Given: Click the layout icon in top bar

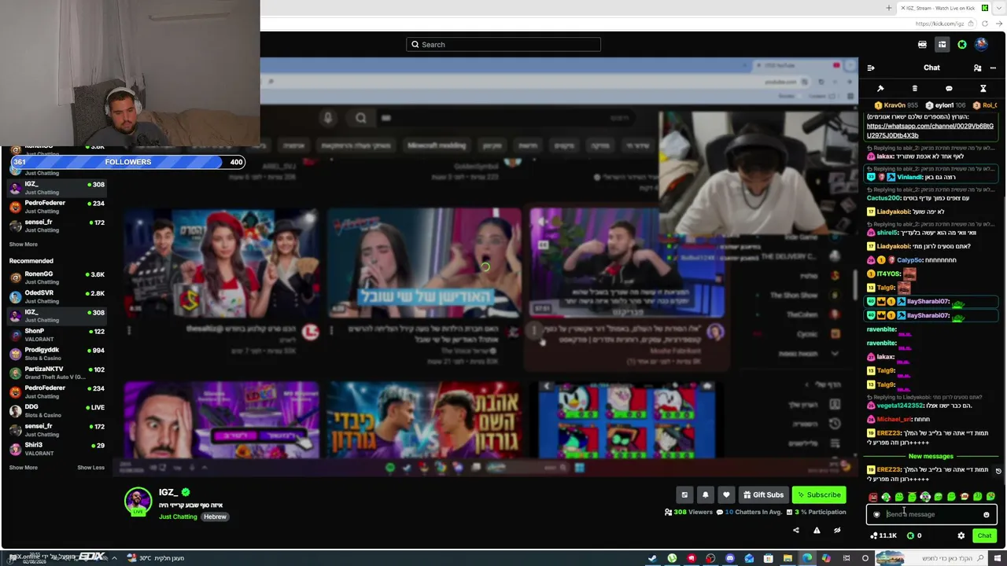Looking at the screenshot, I should click(x=942, y=45).
